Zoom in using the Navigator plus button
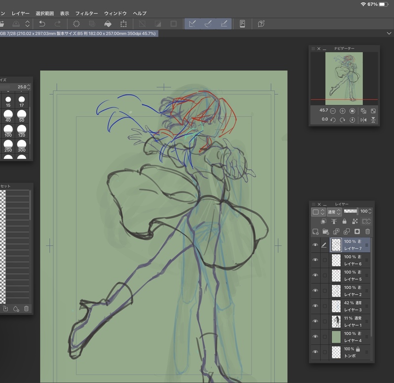The width and height of the screenshot is (394, 383). coord(343,111)
